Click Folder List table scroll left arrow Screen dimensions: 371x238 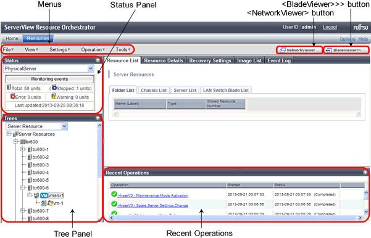pos(116,114)
